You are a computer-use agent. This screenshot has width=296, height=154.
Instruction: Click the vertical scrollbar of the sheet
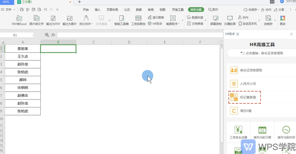222,95
